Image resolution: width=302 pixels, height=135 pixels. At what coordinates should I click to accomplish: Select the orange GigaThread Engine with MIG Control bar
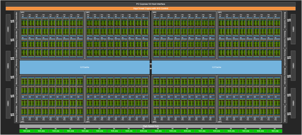151,8
